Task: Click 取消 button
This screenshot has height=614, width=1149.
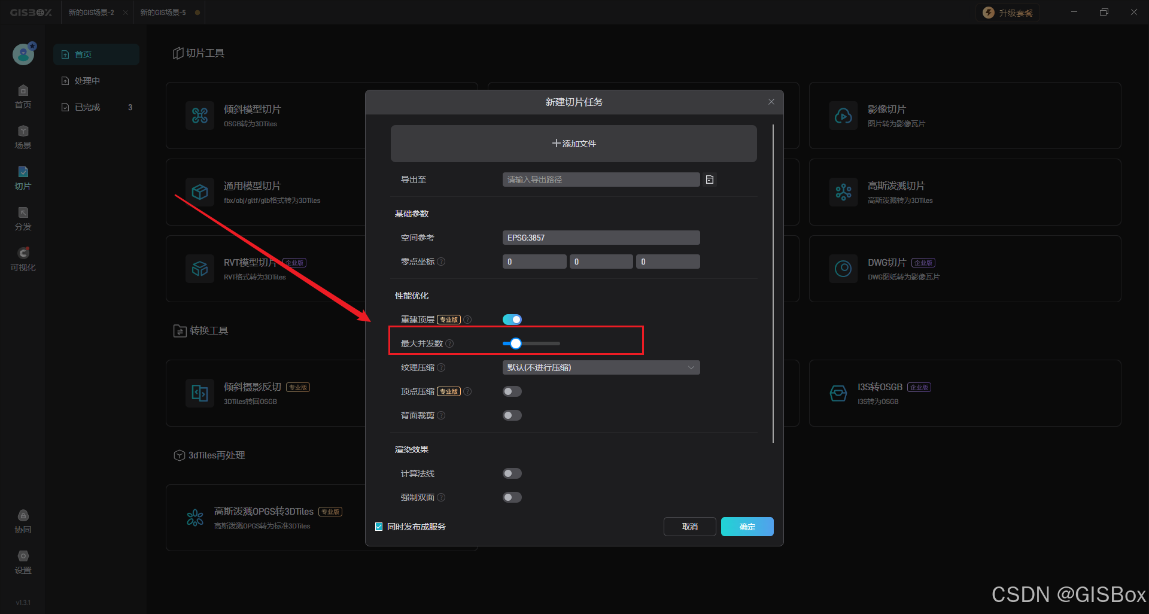Action: [690, 527]
